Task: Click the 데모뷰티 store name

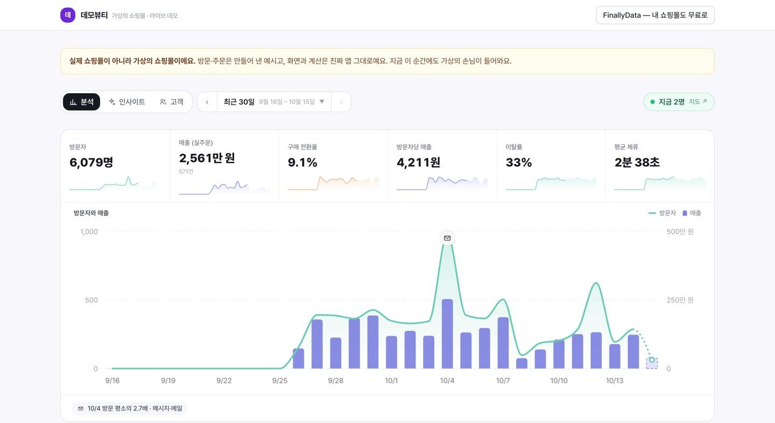Action: (x=94, y=15)
